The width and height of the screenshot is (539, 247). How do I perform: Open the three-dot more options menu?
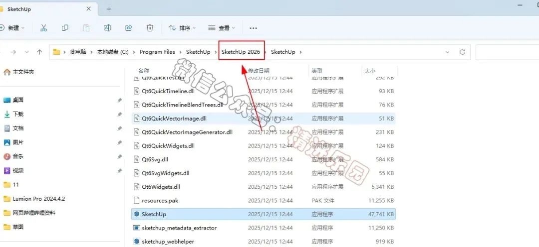pyautogui.click(x=254, y=28)
